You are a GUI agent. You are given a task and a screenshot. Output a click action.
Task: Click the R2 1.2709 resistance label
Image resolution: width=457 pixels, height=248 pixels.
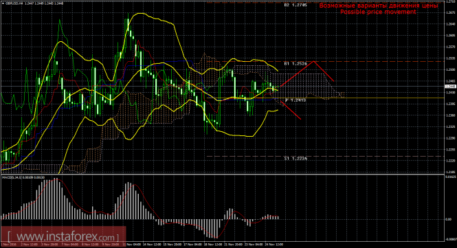[x=296, y=5]
